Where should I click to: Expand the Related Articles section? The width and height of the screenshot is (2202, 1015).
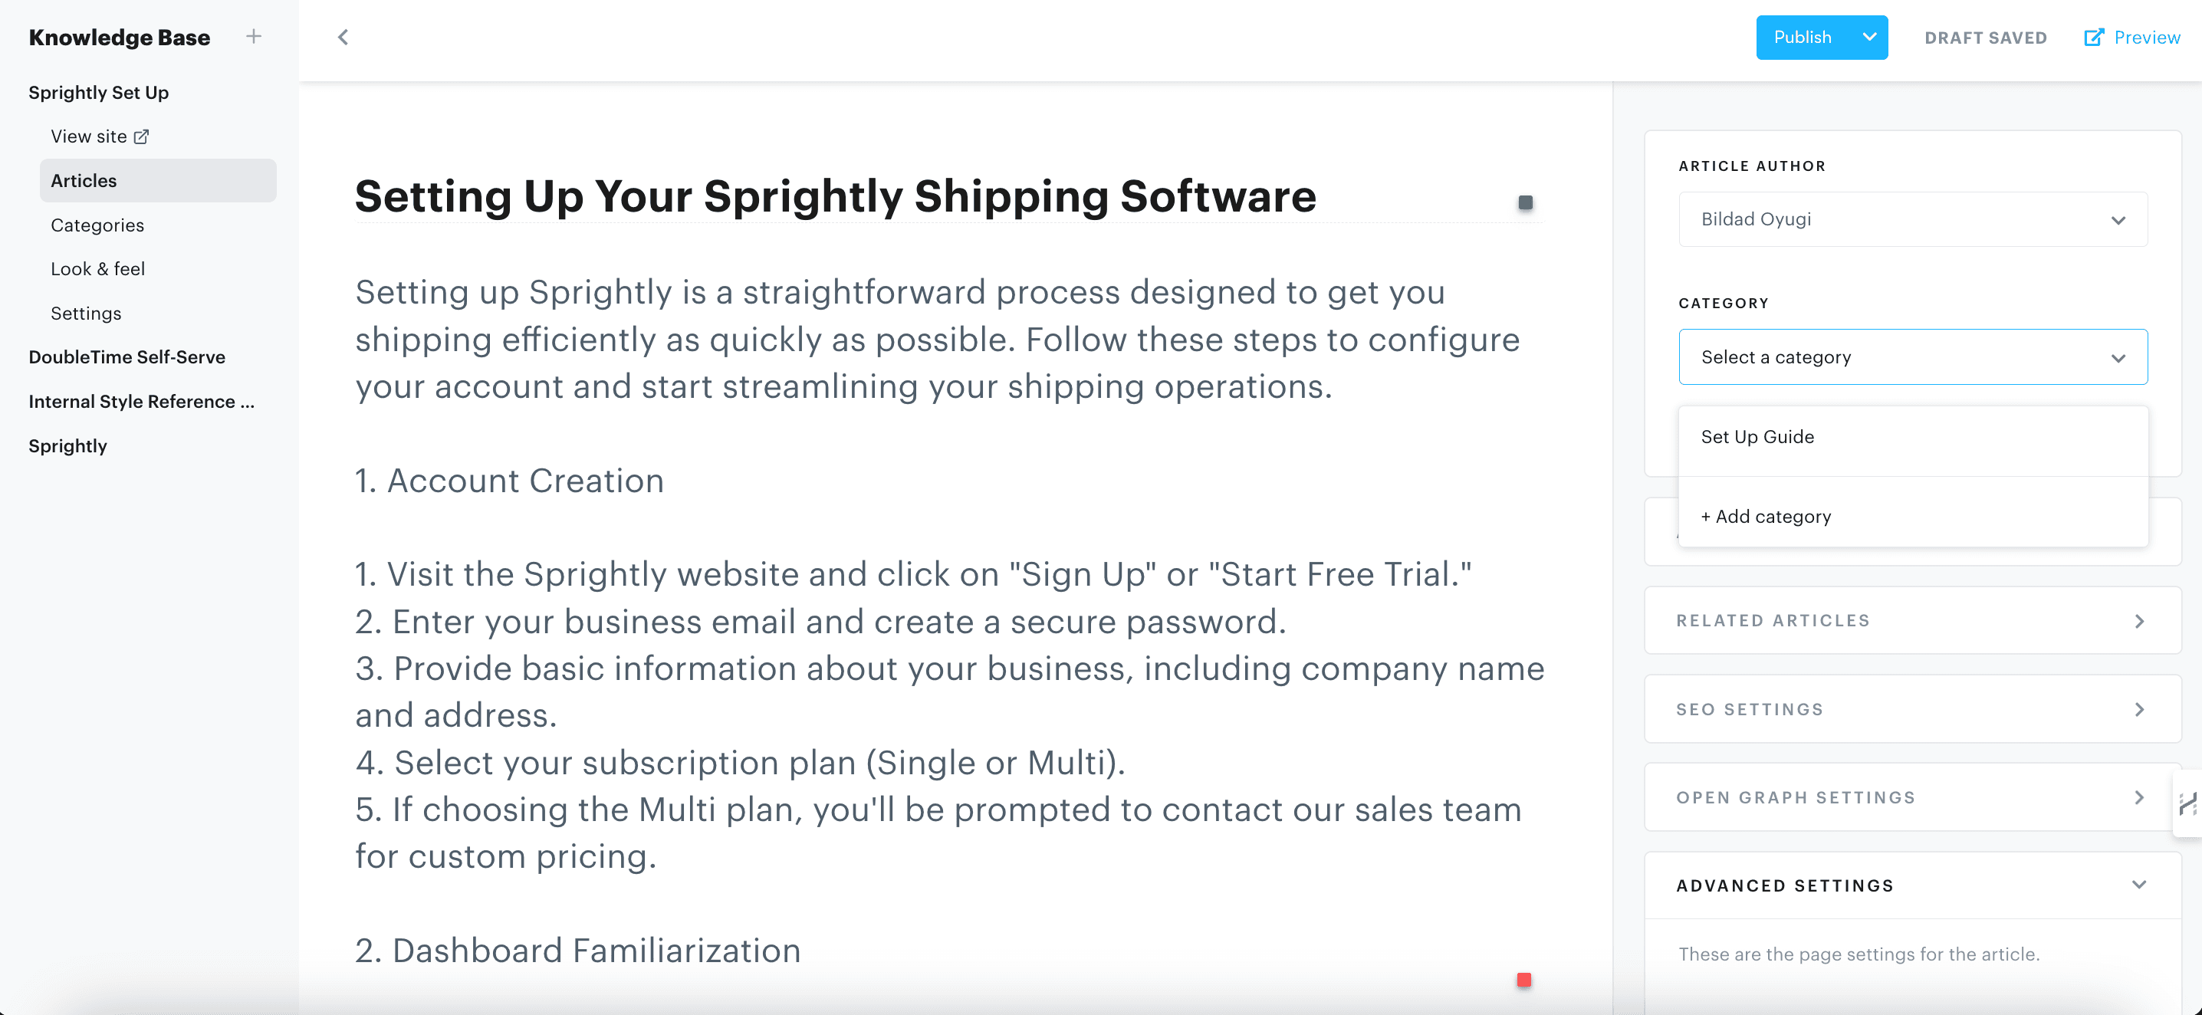1912,620
